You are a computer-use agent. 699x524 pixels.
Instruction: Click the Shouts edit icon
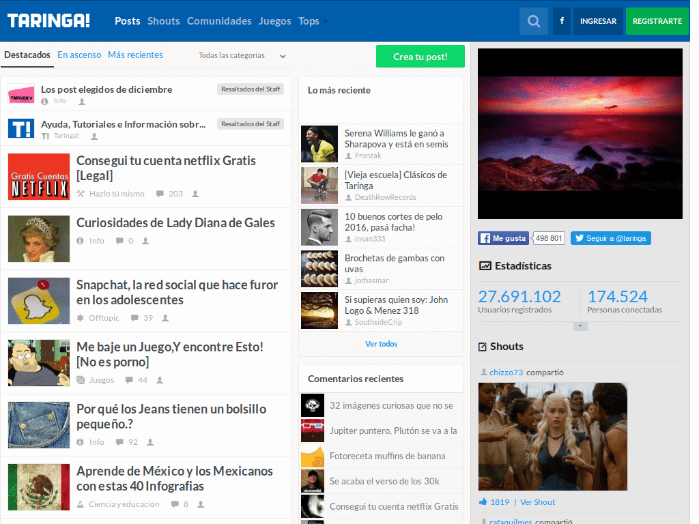[483, 347]
